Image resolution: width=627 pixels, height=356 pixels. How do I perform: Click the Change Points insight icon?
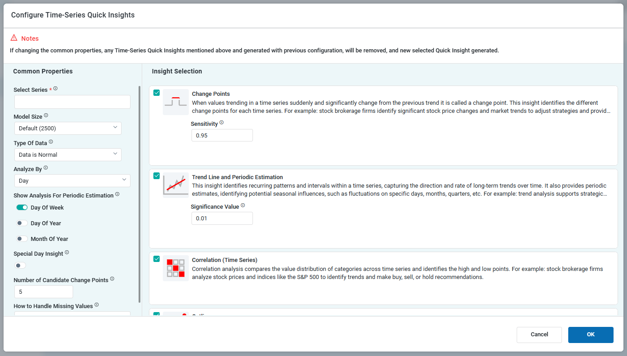tap(175, 102)
